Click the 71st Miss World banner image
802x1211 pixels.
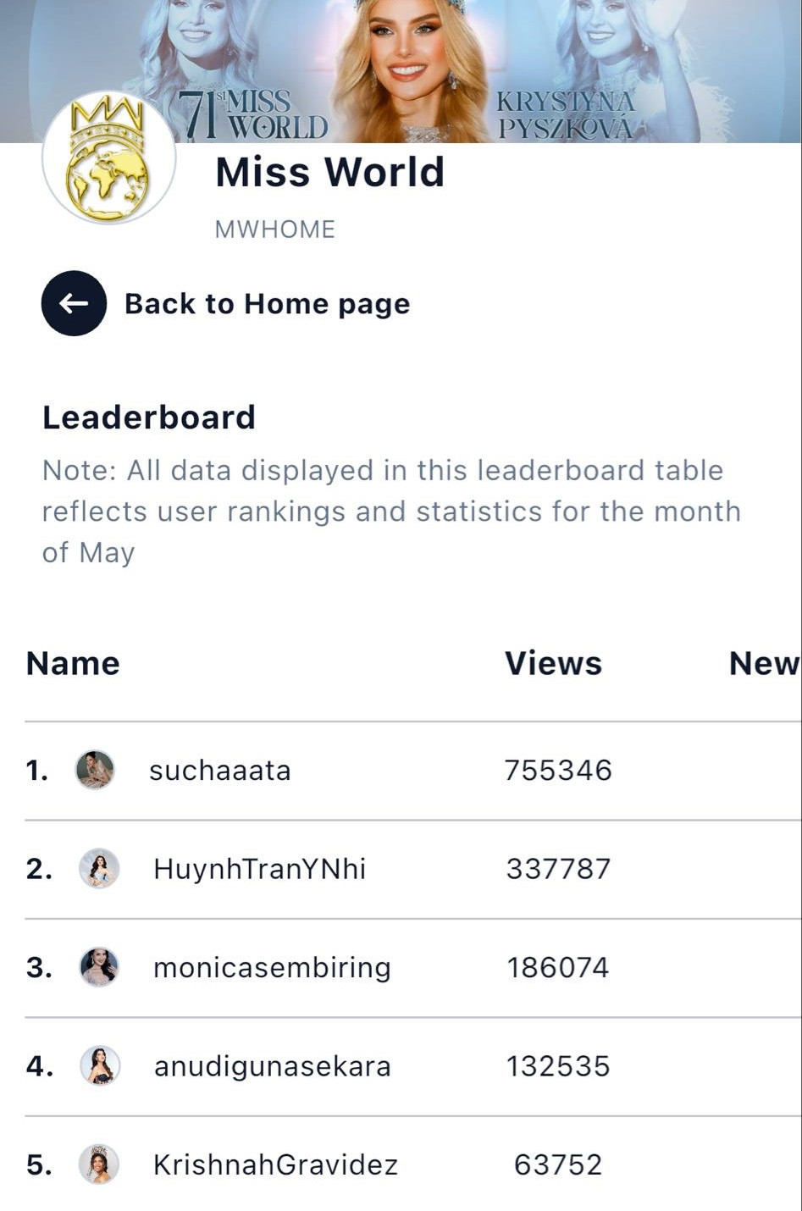click(407, 68)
